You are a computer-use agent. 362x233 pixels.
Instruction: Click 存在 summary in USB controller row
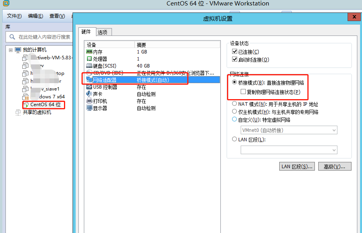tap(141, 87)
